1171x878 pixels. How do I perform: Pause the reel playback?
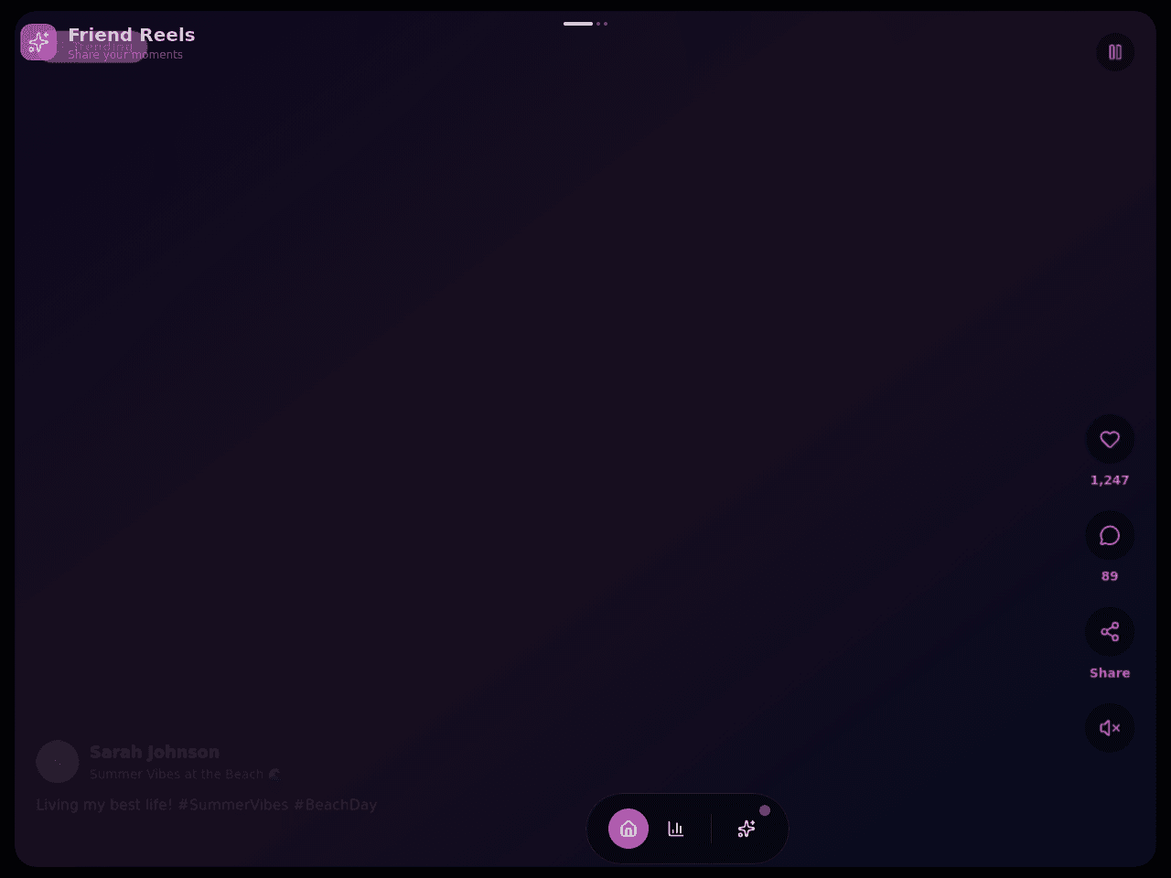(x=1115, y=52)
